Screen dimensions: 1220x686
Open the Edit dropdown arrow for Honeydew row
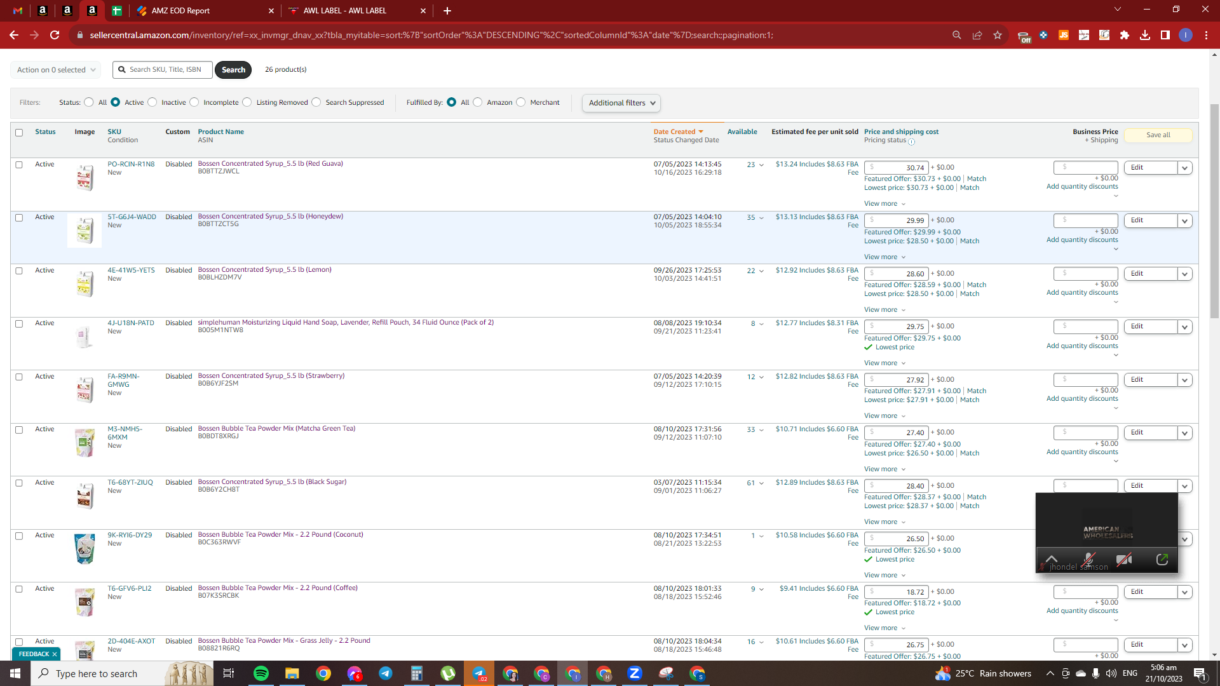point(1184,221)
